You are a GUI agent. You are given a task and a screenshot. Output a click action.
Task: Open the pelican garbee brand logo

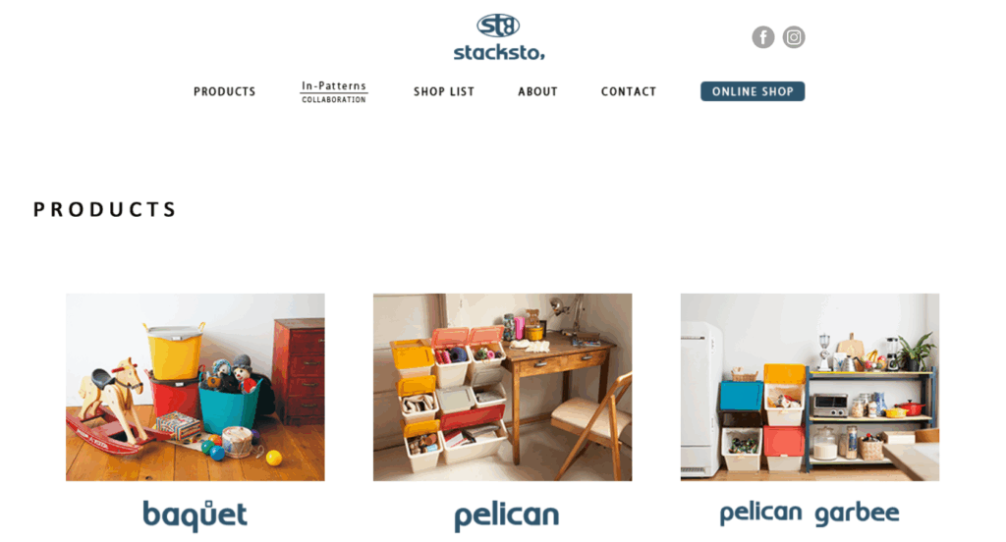coord(810,514)
